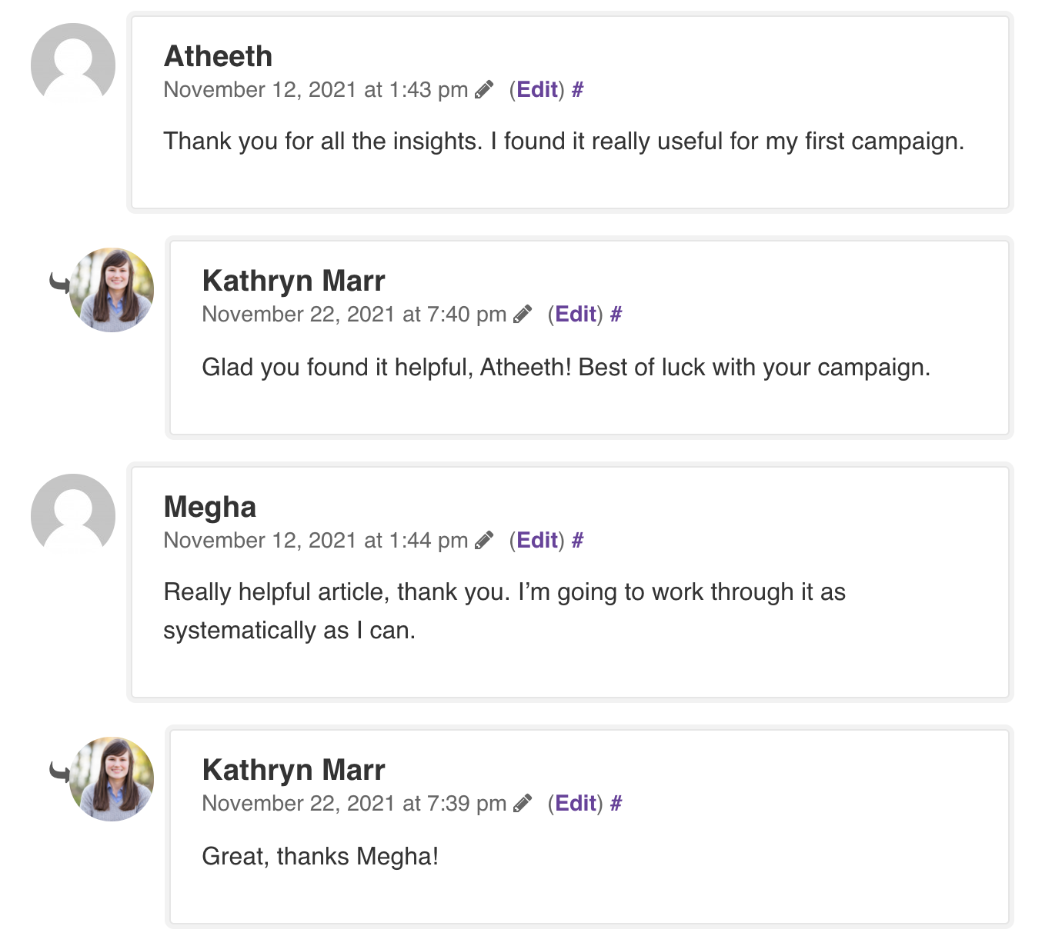Viewport: 1062px width, 946px height.
Task: Click reply arrow beside Kathryn's first reply
Action: pos(58,283)
